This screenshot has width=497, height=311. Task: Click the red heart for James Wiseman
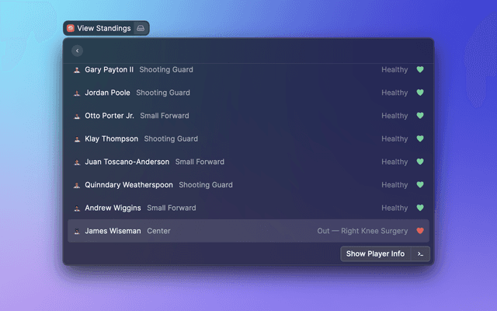(x=420, y=231)
